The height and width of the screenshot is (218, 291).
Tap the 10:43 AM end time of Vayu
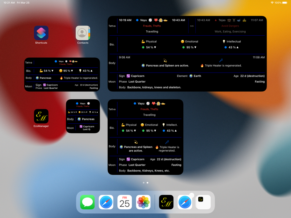178,20
